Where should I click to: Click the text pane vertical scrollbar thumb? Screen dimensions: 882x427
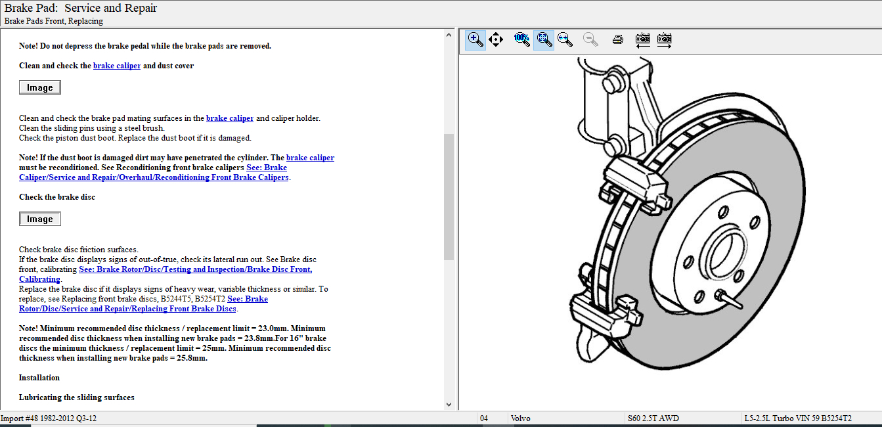point(449,197)
